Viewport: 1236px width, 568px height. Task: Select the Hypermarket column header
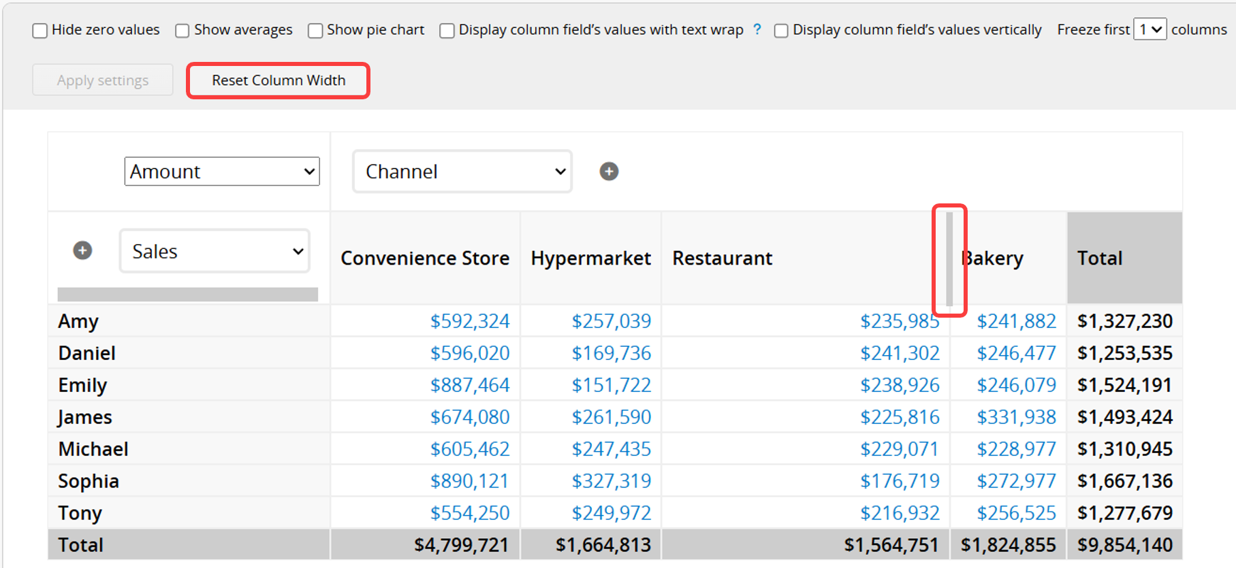[x=591, y=258]
